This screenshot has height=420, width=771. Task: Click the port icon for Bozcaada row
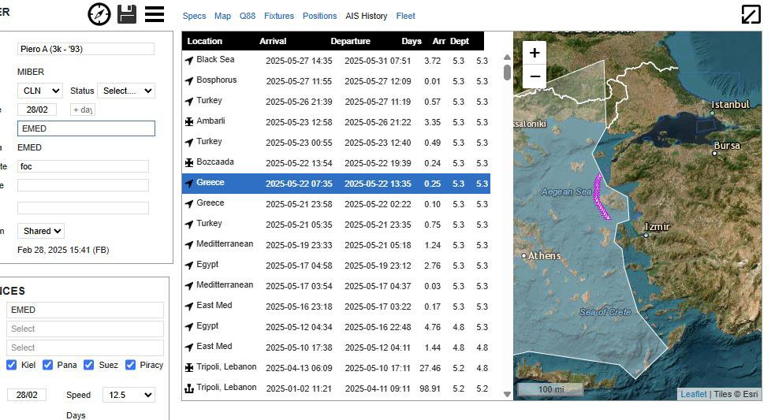(x=189, y=162)
